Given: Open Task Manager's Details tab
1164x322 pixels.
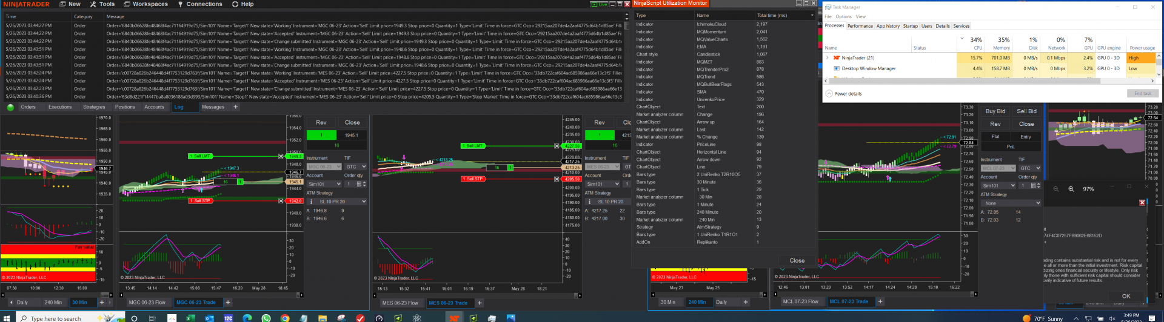Looking at the screenshot, I should pos(942,26).
